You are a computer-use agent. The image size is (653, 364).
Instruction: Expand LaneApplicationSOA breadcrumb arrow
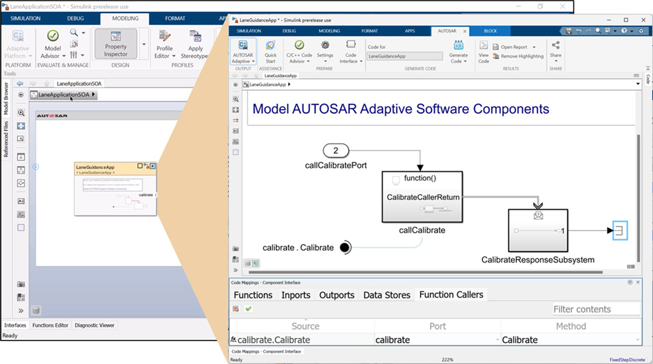pos(93,95)
